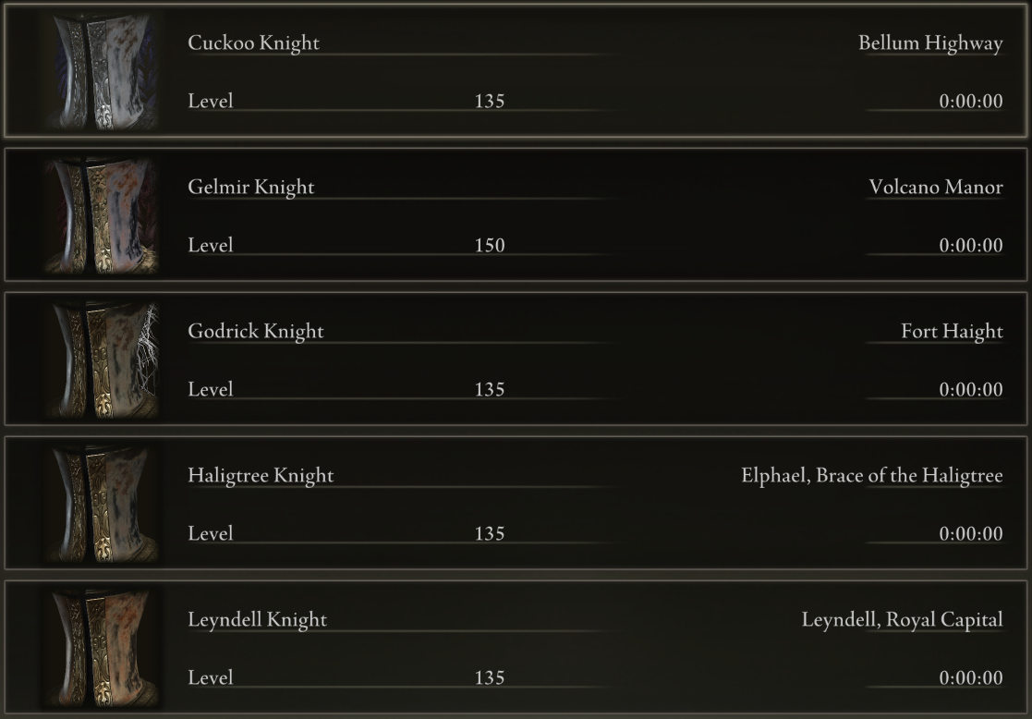This screenshot has width=1032, height=719.
Task: Click the Volcano Manor save playtime
Action: [x=971, y=246]
